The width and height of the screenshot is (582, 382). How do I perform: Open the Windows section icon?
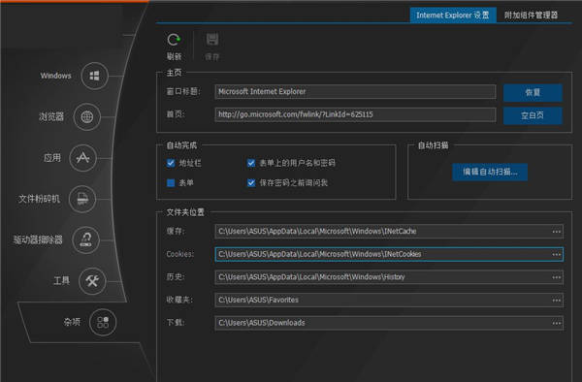tap(95, 76)
